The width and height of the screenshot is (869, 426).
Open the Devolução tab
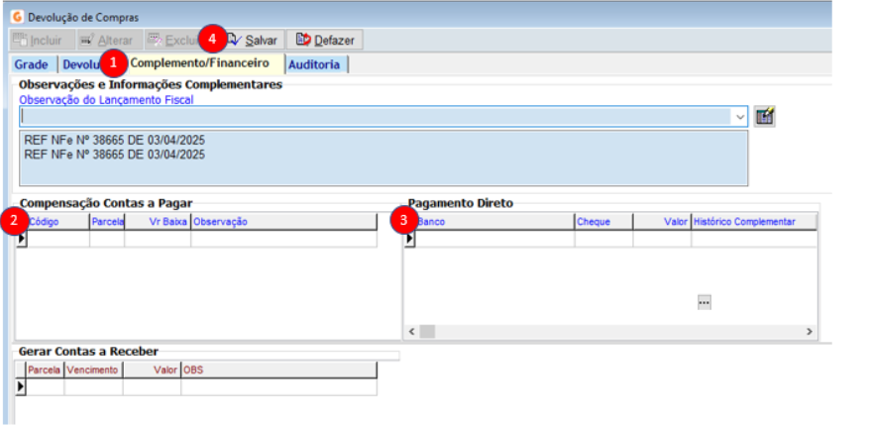tap(82, 64)
